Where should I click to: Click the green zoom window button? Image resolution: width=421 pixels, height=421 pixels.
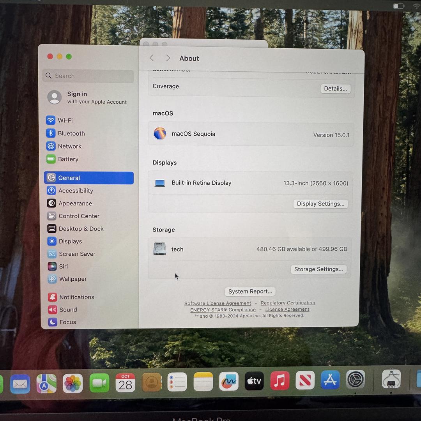pyautogui.click(x=69, y=57)
